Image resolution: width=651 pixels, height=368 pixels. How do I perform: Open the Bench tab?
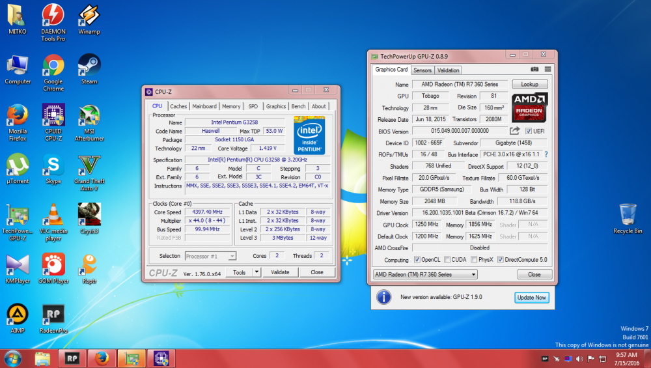coord(298,106)
